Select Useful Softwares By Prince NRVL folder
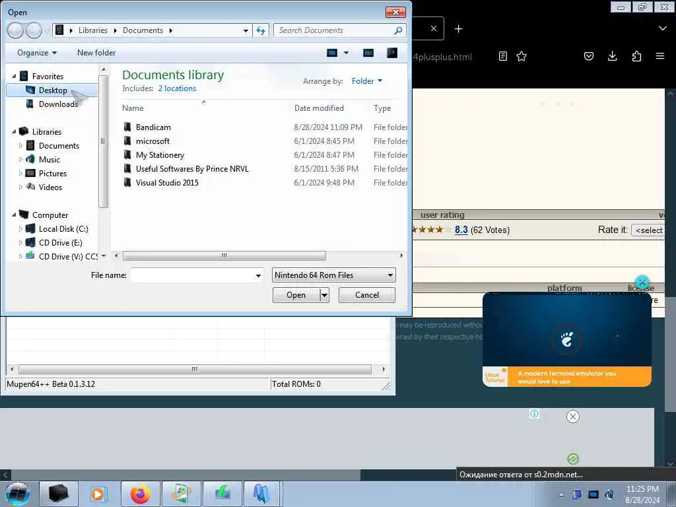The height and width of the screenshot is (507, 676). point(192,168)
